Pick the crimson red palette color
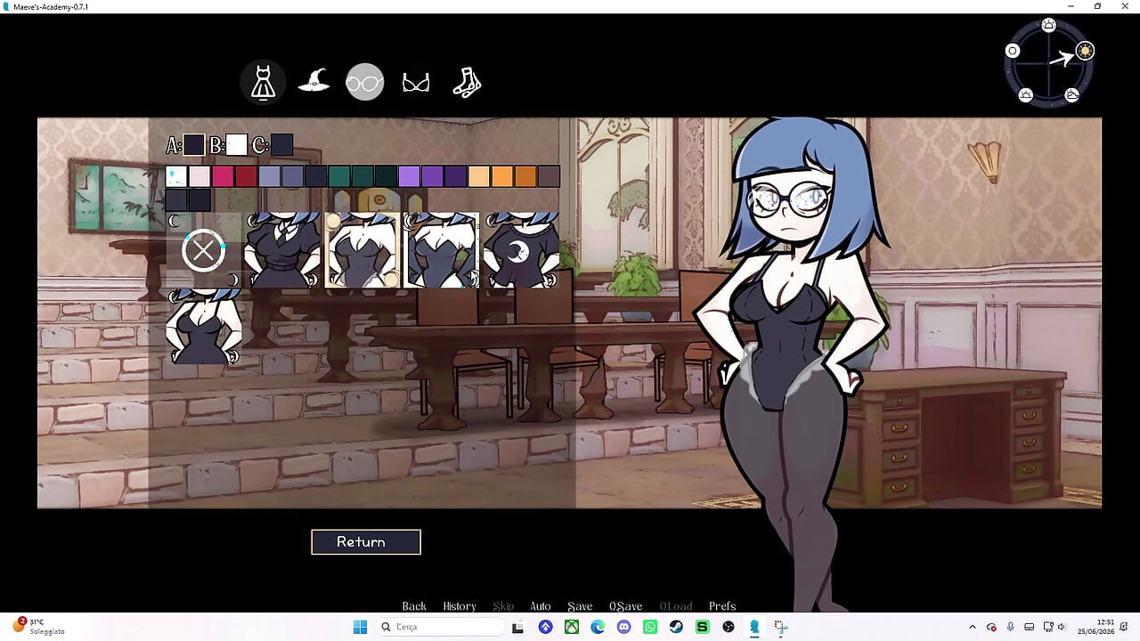This screenshot has height=641, width=1140. pyautogui.click(x=246, y=176)
